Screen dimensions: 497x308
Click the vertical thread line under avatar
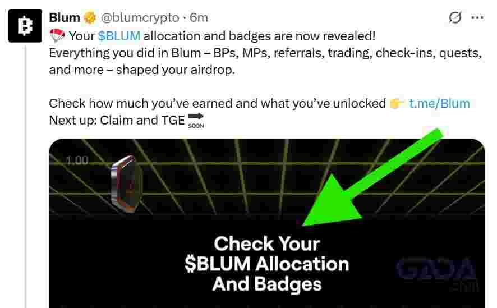pyautogui.click(x=26, y=176)
